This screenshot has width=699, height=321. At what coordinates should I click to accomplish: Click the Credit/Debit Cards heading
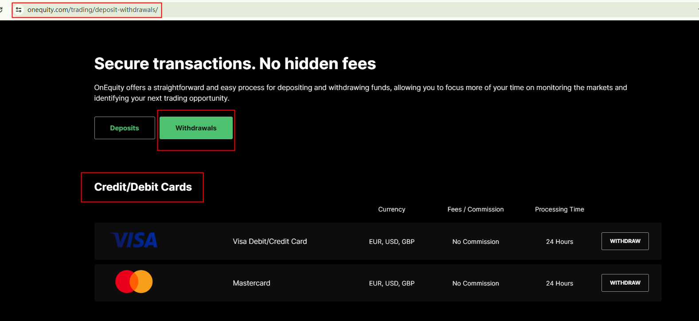pyautogui.click(x=143, y=187)
